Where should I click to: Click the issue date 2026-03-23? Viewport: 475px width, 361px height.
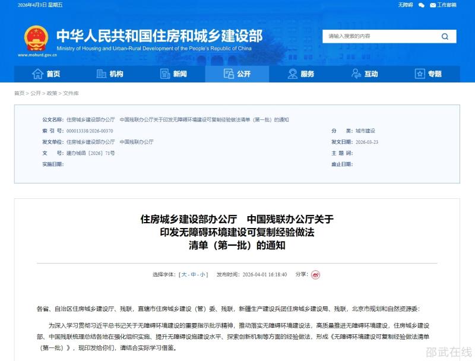point(367,142)
